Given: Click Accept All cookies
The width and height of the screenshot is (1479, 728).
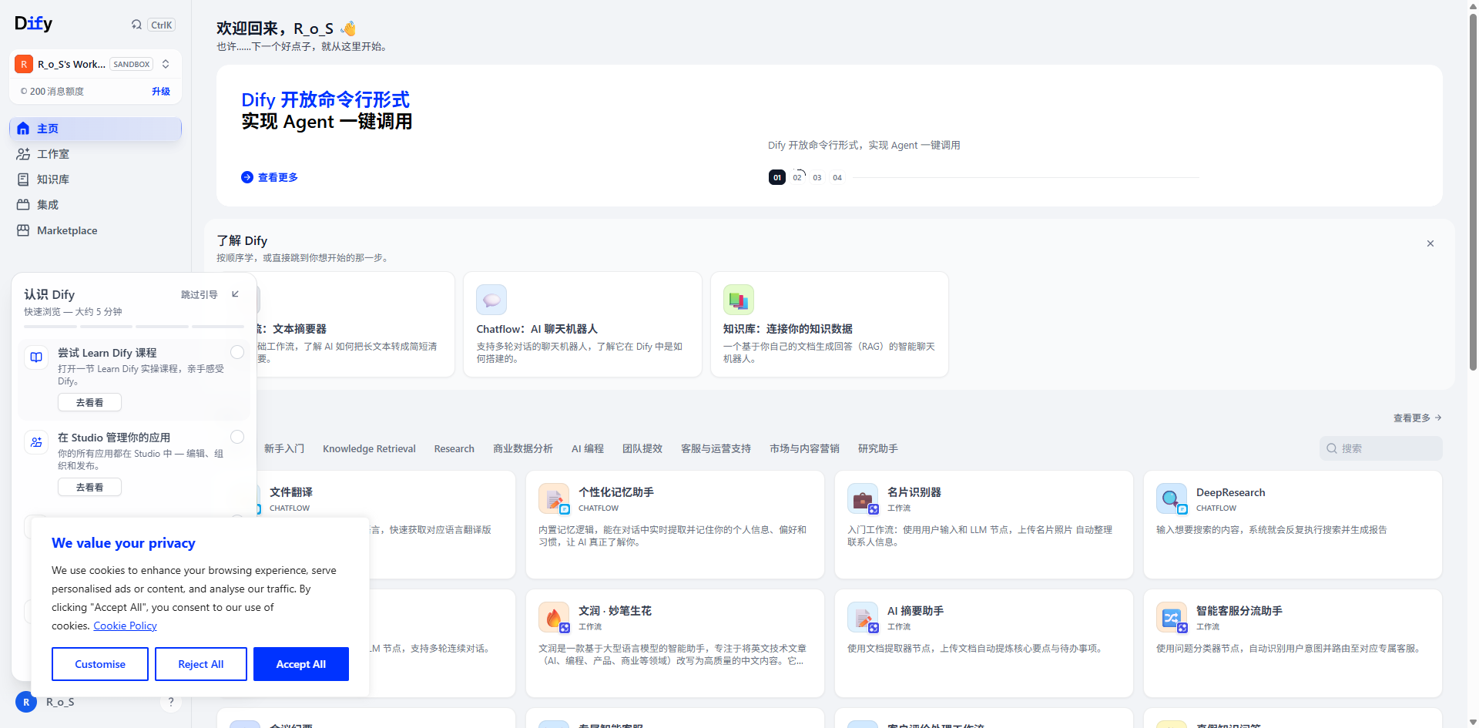Looking at the screenshot, I should [x=301, y=664].
